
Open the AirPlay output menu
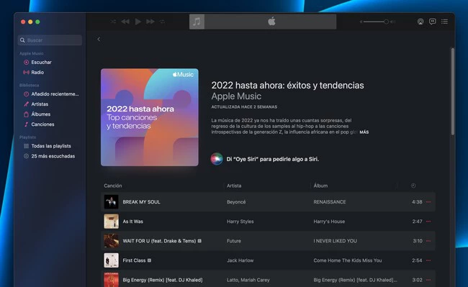pyautogui.click(x=420, y=22)
